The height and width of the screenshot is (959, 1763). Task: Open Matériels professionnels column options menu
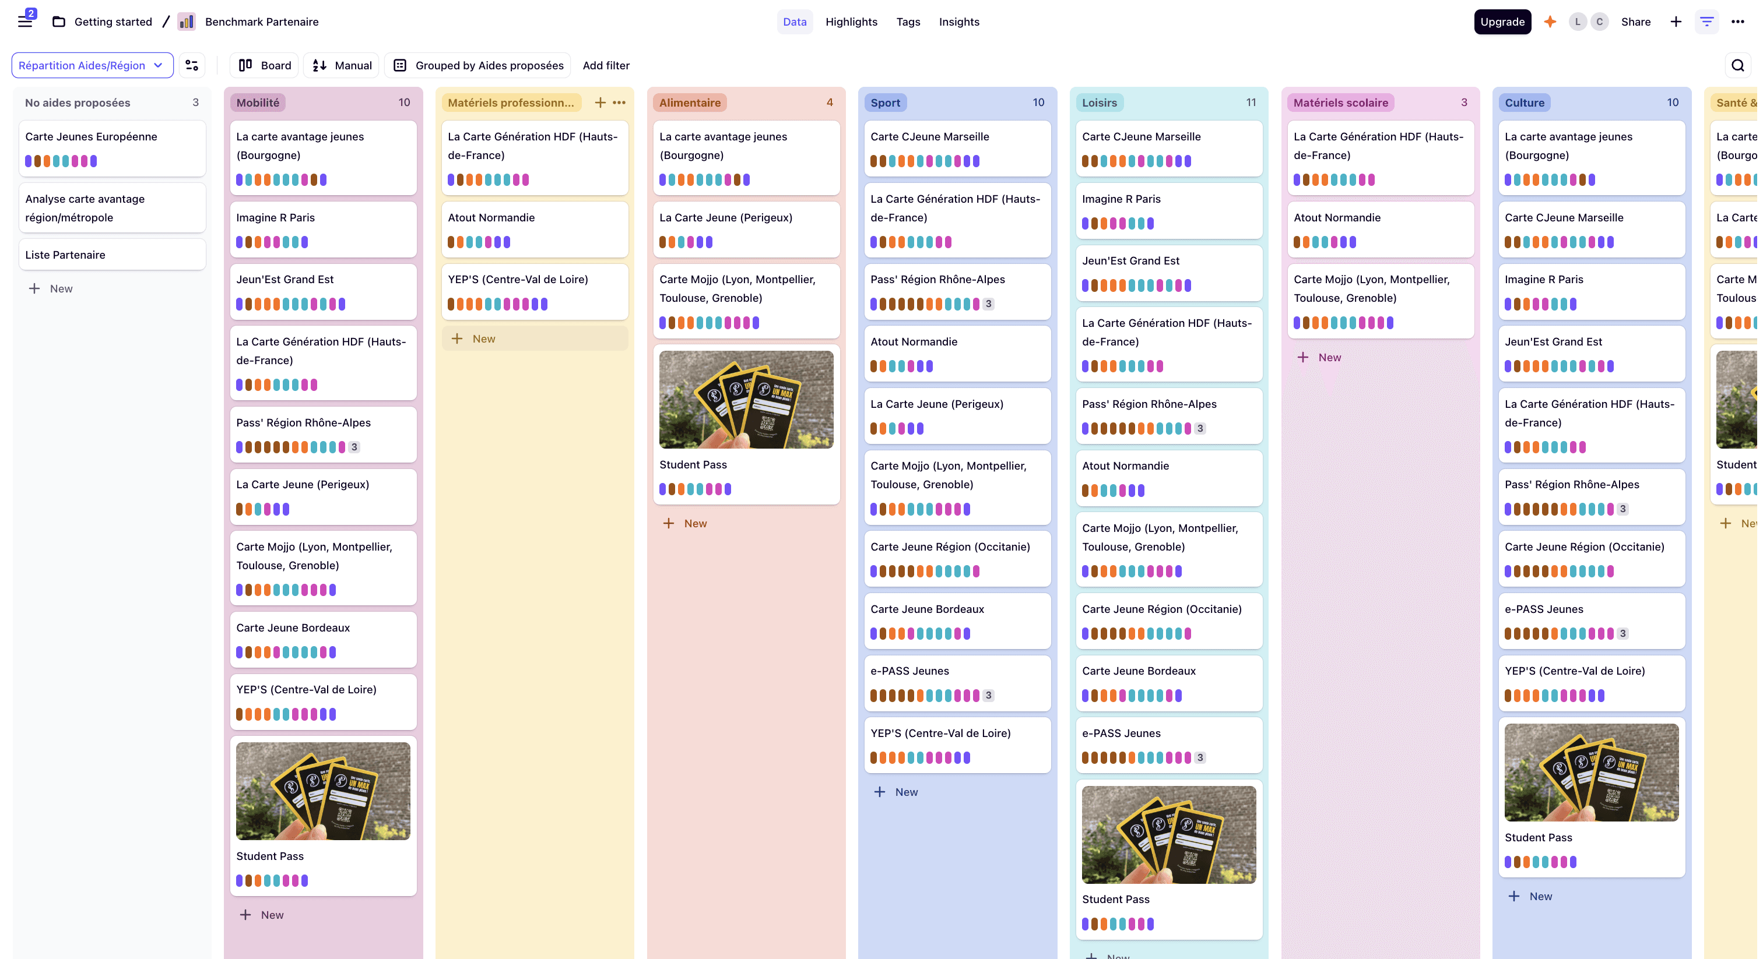point(619,103)
